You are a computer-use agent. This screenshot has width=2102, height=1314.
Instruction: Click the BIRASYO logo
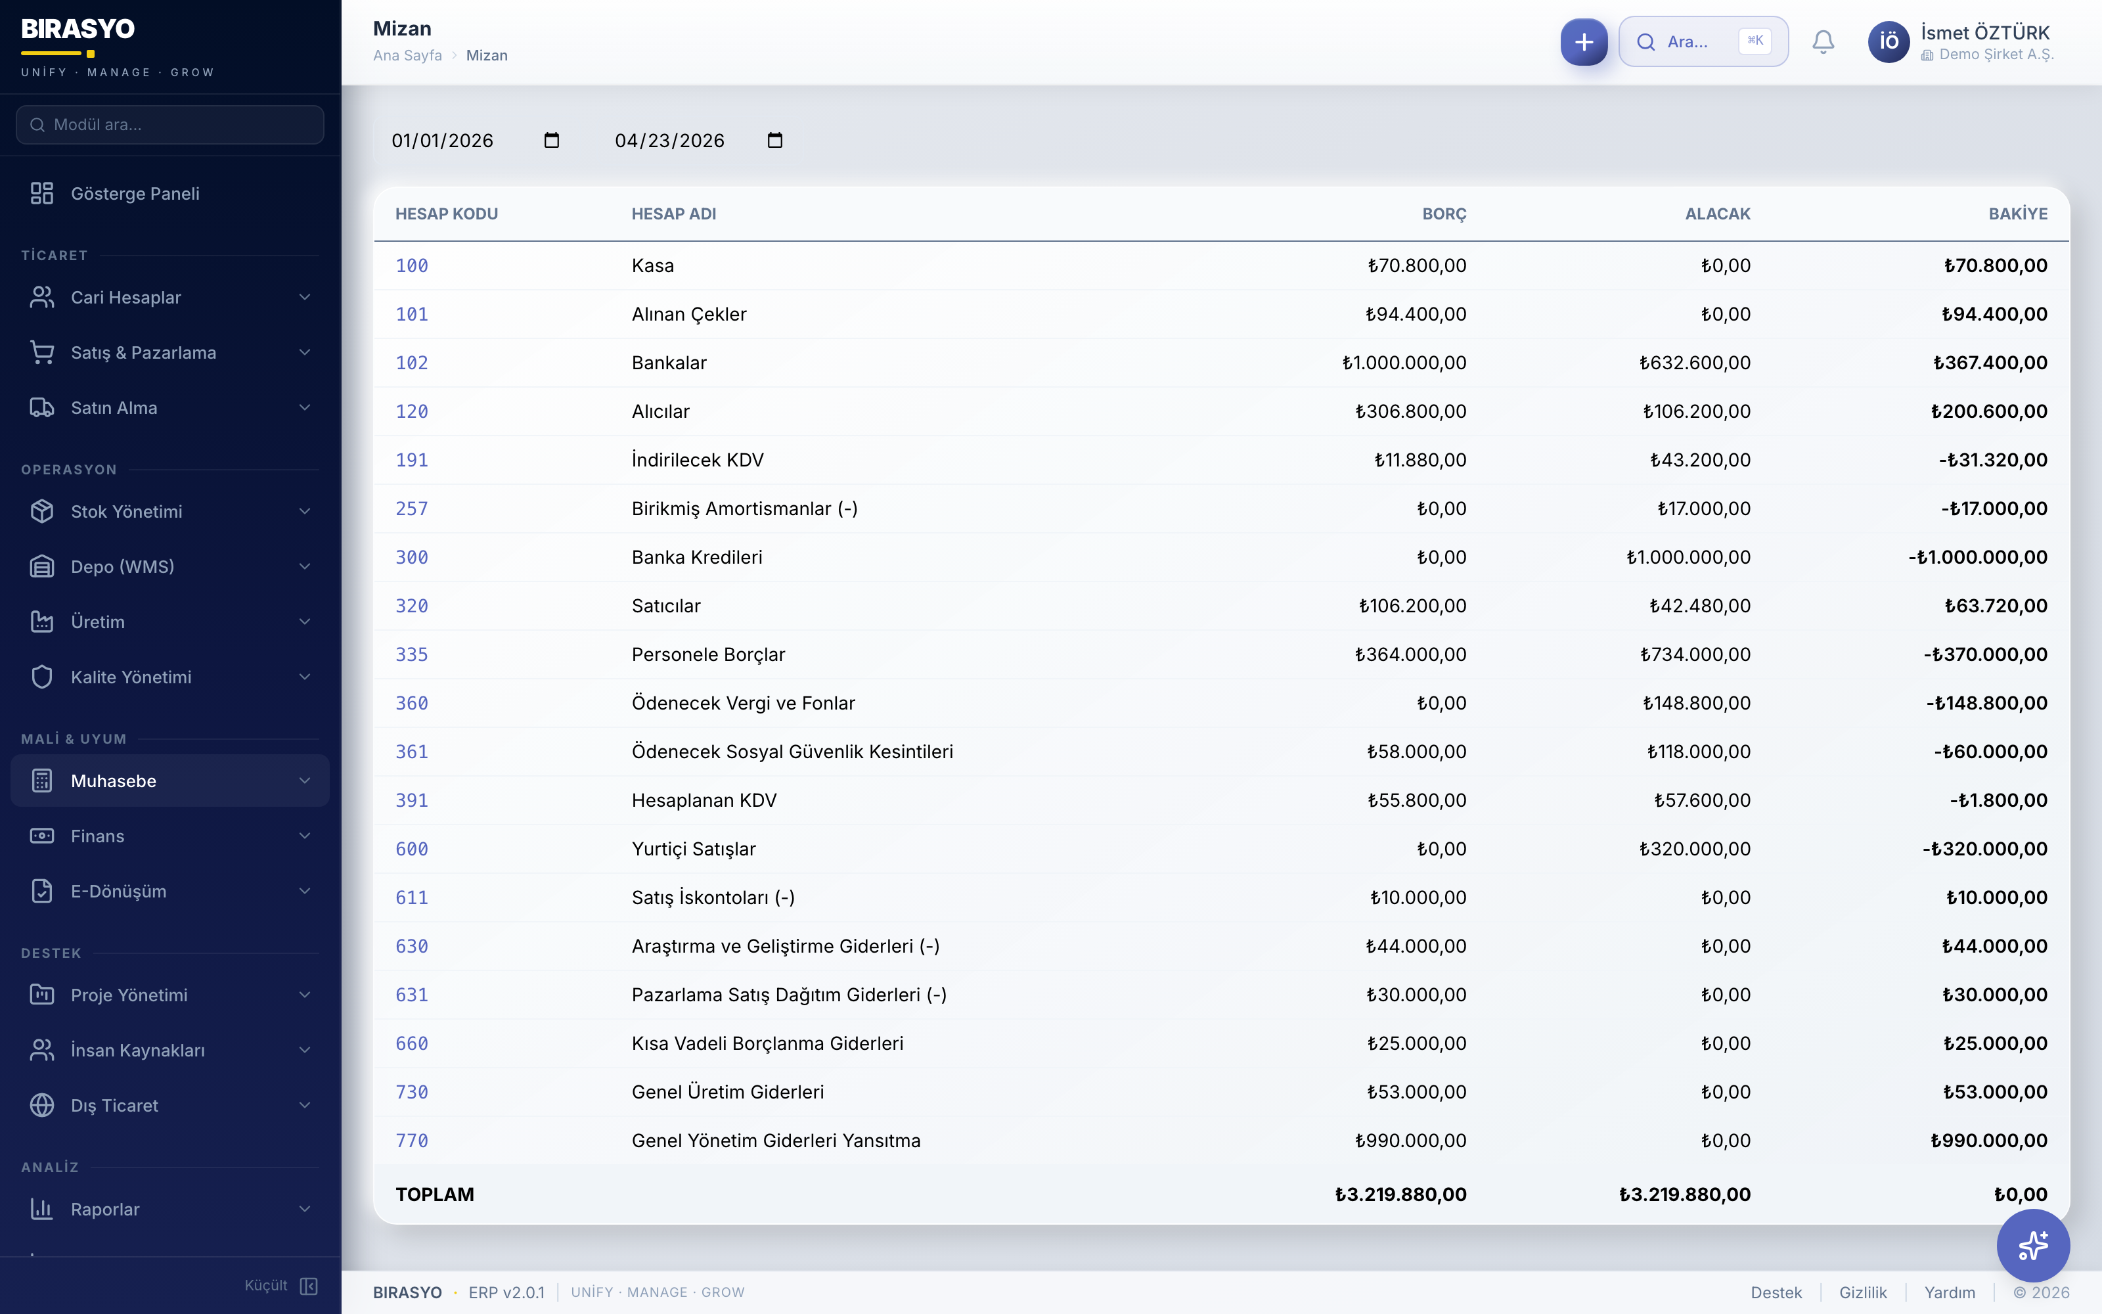pyautogui.click(x=78, y=30)
